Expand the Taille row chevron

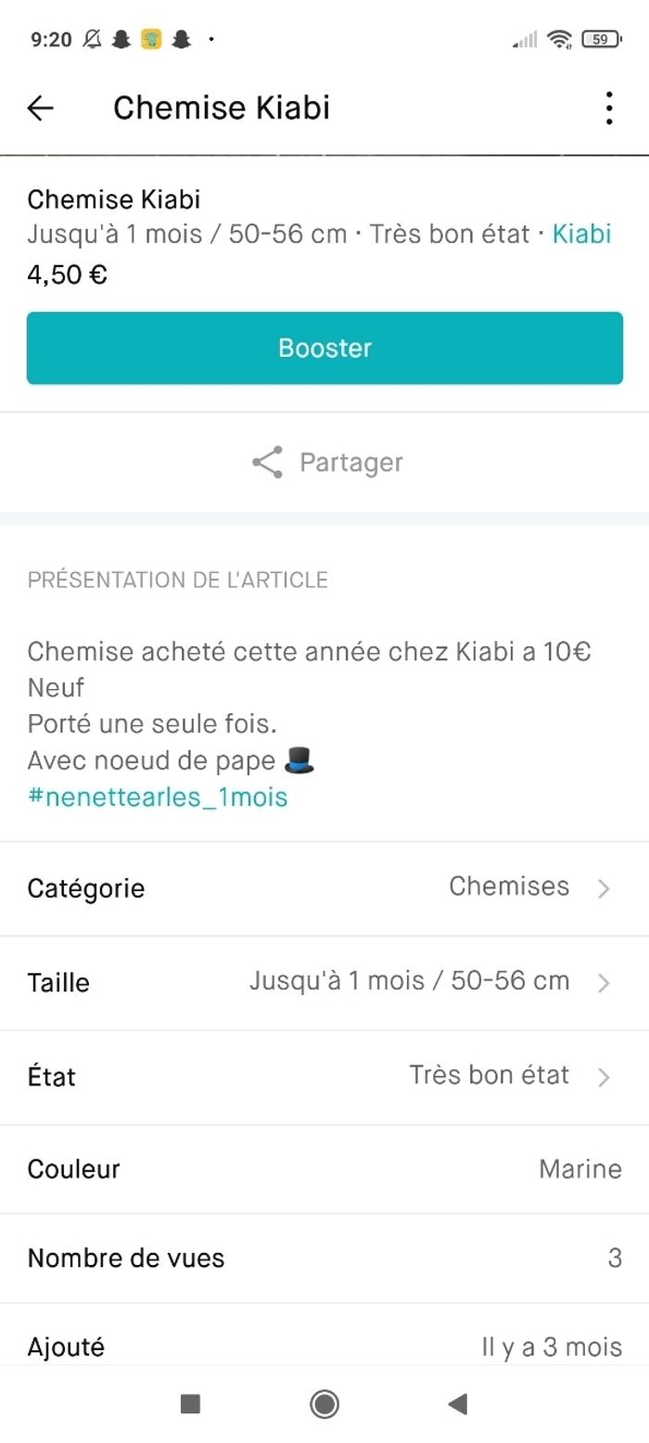click(x=604, y=982)
